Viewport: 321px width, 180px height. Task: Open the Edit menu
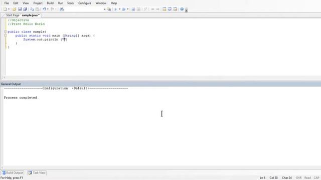tap(16, 3)
